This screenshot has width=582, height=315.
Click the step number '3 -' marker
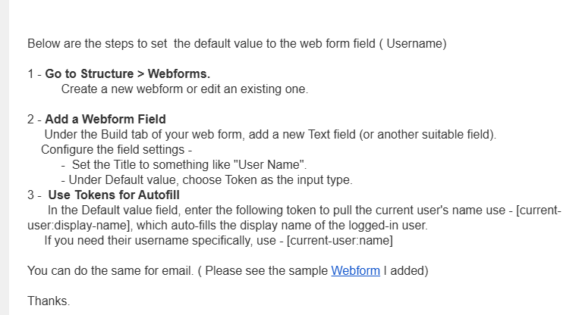(x=34, y=195)
